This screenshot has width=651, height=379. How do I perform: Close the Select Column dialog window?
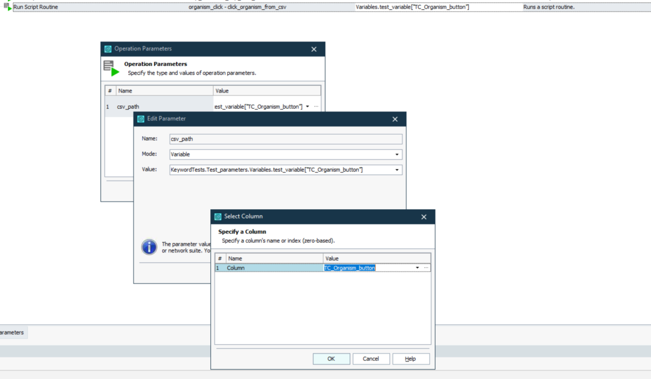(424, 217)
